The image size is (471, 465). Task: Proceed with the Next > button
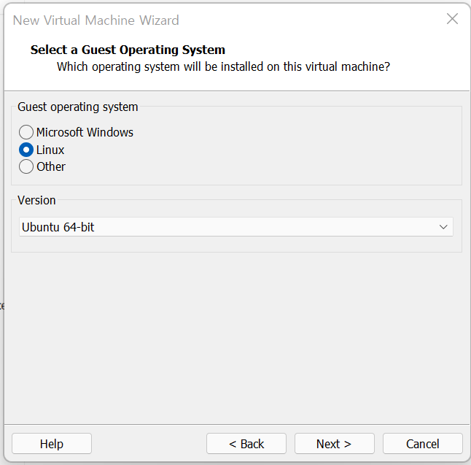pyautogui.click(x=335, y=444)
